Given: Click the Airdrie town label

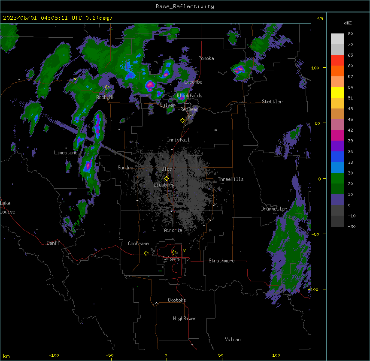Looking at the screenshot, I should (173, 230).
